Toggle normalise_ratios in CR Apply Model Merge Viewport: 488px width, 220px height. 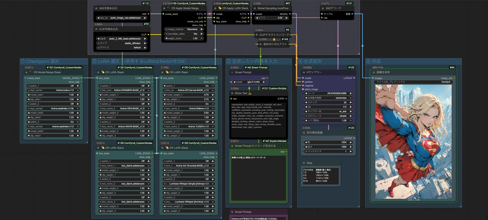184,34
